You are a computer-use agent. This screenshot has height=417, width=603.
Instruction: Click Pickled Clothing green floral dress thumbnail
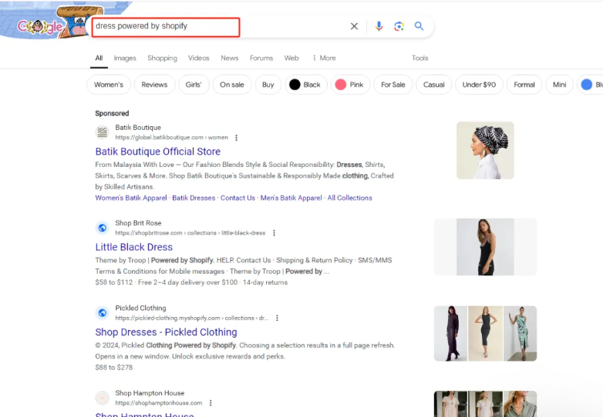pos(520,333)
